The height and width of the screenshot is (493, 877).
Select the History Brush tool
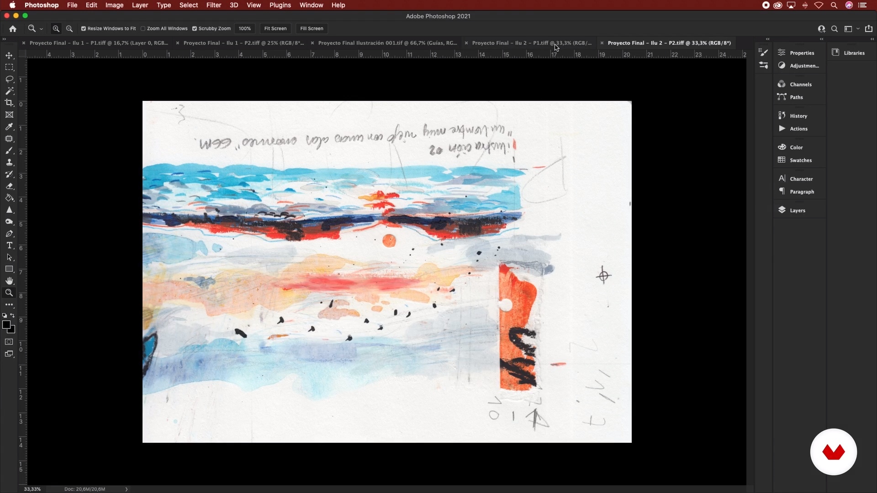coord(9,174)
